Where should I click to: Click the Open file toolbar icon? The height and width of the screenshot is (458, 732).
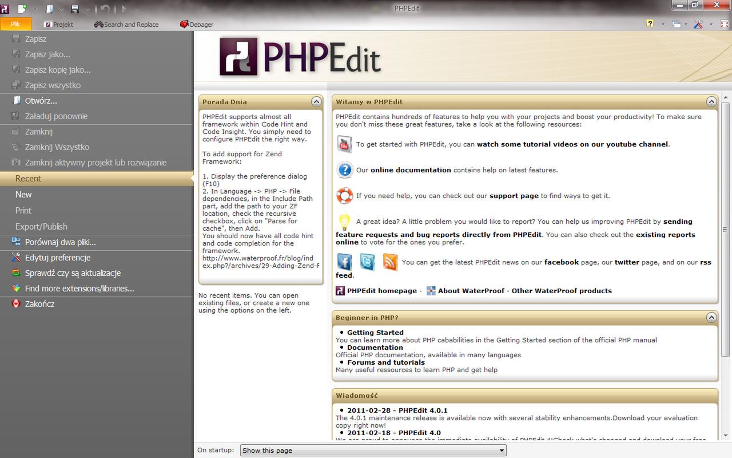point(49,9)
